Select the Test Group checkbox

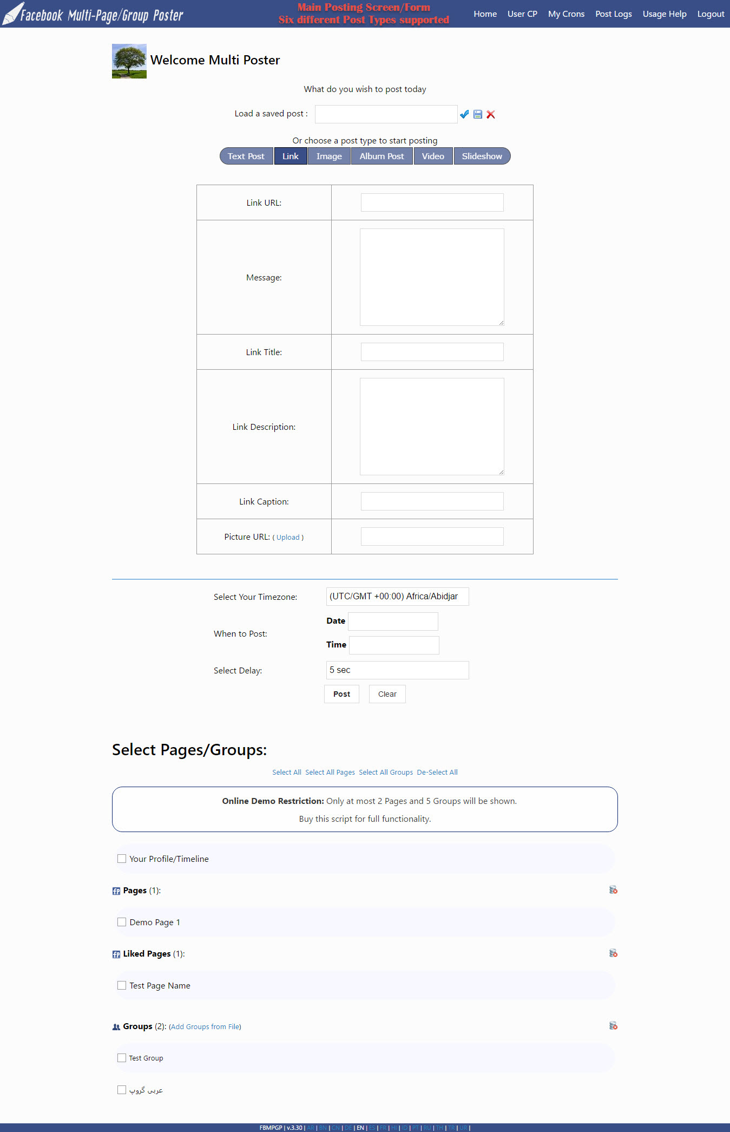[x=122, y=1058]
